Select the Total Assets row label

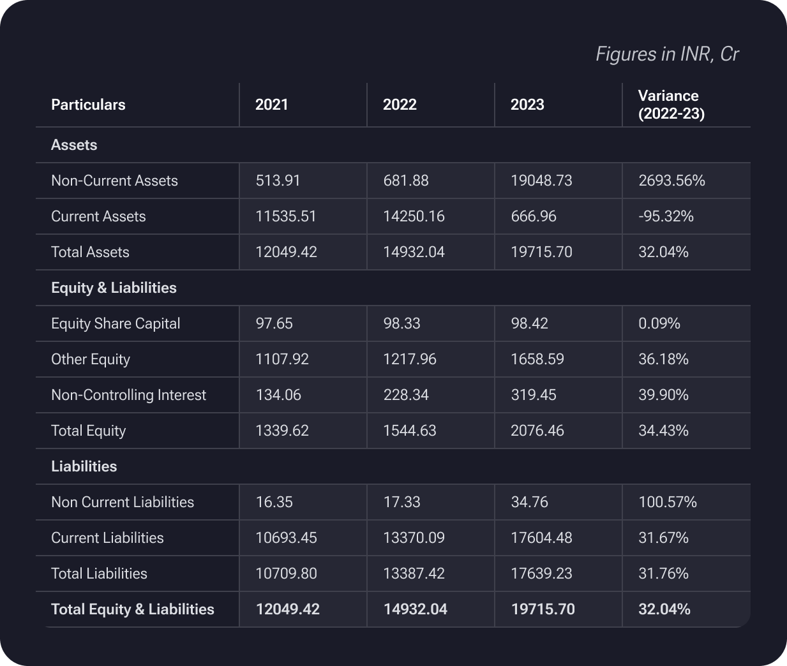coord(90,252)
